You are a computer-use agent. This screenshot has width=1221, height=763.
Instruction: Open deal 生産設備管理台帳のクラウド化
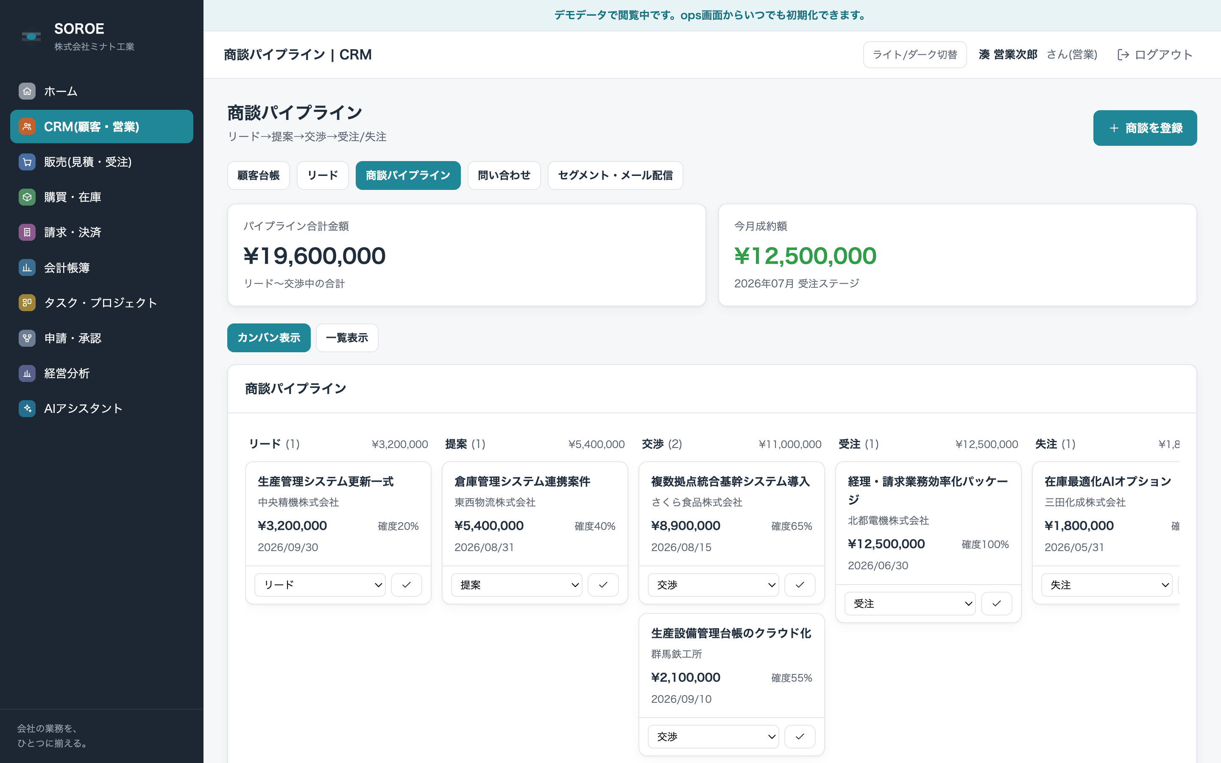tap(731, 633)
